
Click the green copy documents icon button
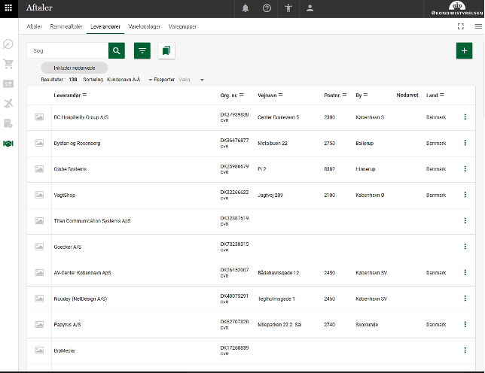tap(166, 50)
